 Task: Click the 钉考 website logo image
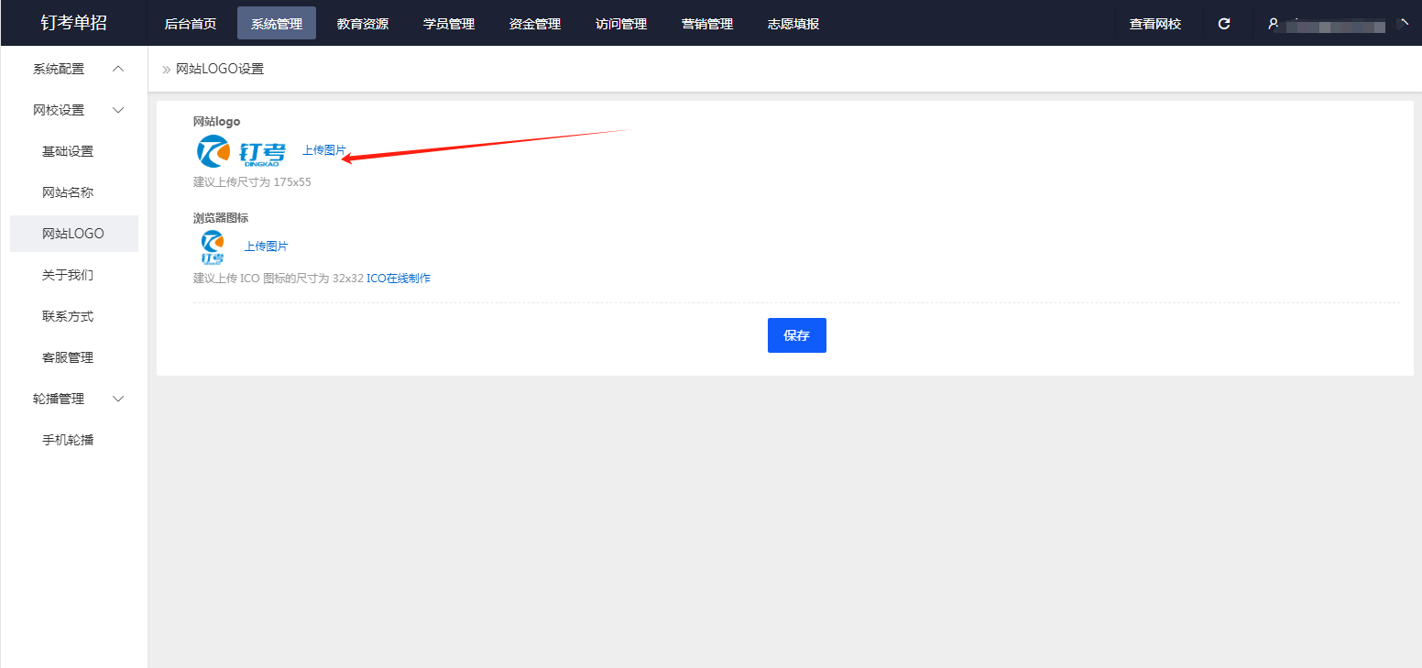242,151
